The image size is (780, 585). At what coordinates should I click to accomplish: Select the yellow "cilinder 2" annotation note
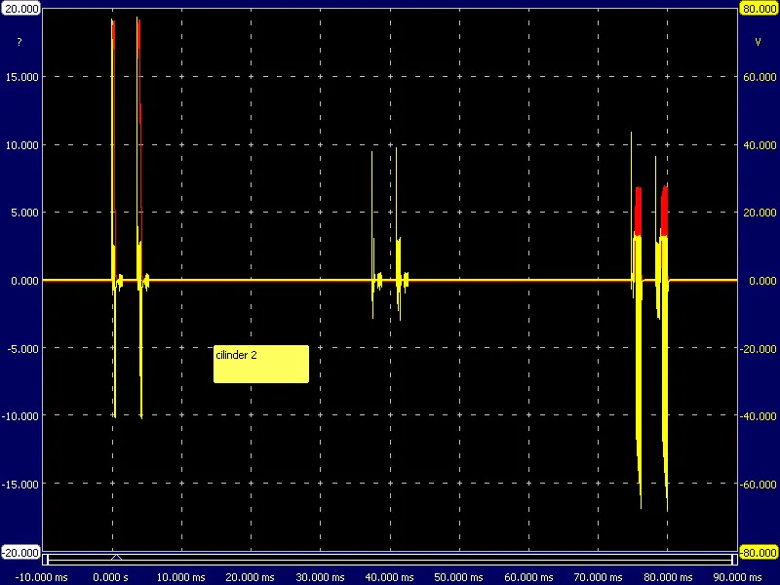[261, 364]
